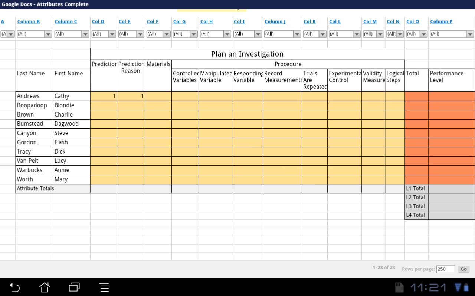Tap the document icon in the status bar
Viewport: 475px width, 296px height.
tap(399, 287)
